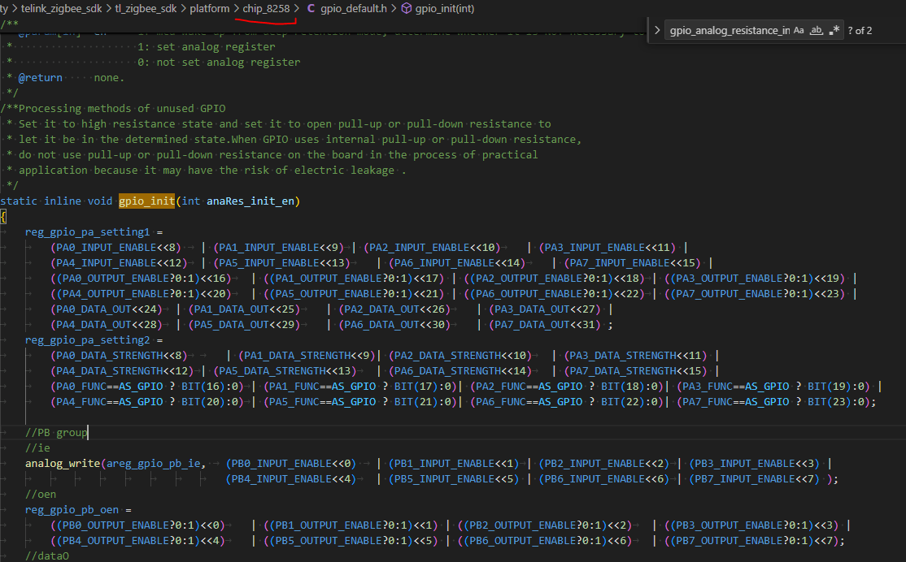The width and height of the screenshot is (906, 562).
Task: Click the '//PB group' comment
Action: tap(56, 433)
